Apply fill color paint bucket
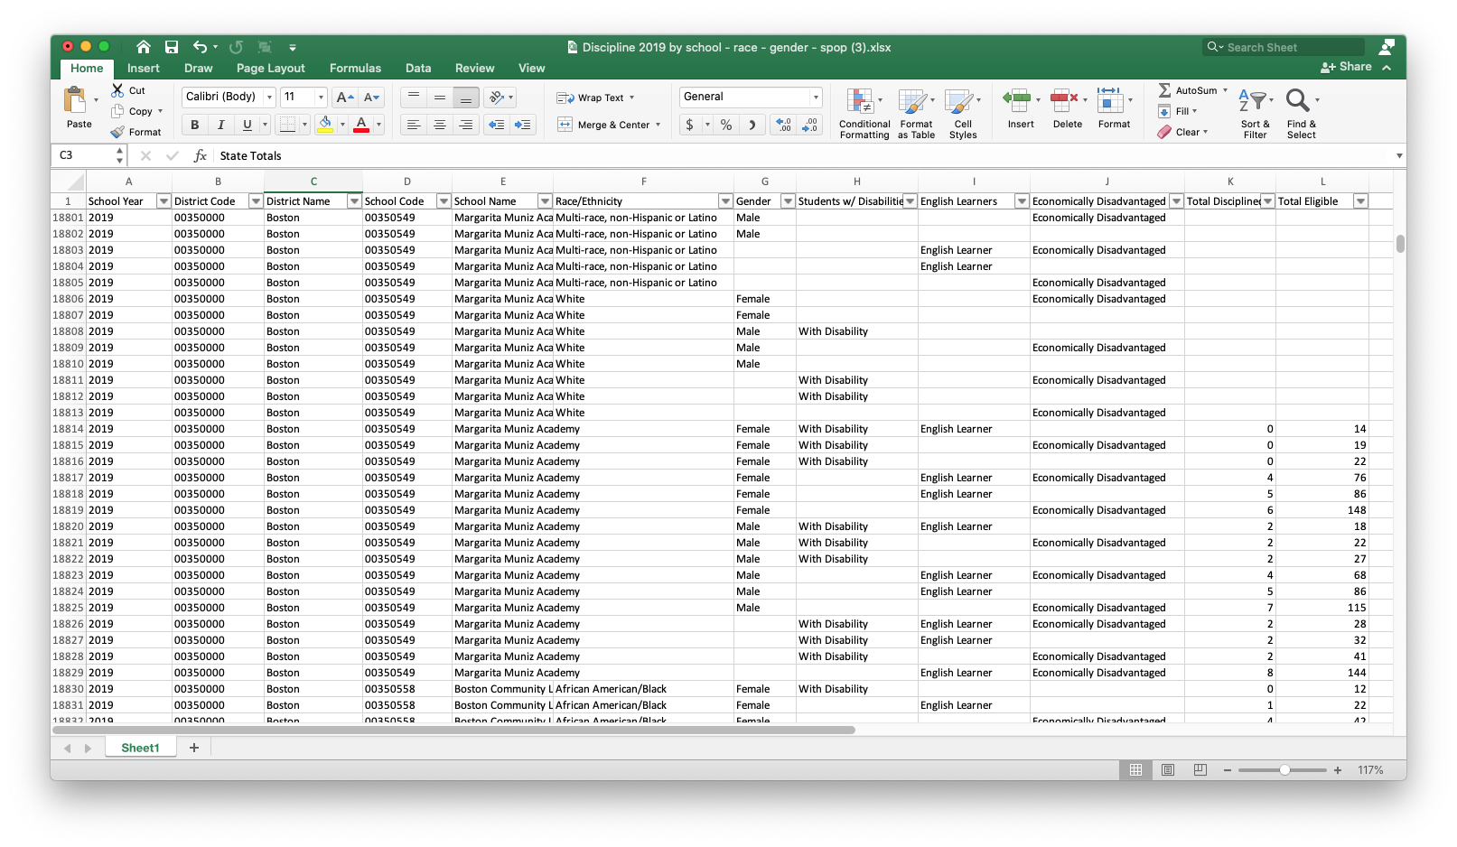1457x847 pixels. coord(325,124)
